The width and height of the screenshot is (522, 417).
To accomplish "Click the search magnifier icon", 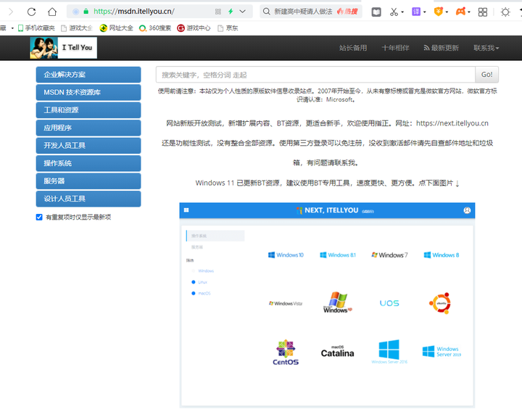I will pyautogui.click(x=266, y=12).
